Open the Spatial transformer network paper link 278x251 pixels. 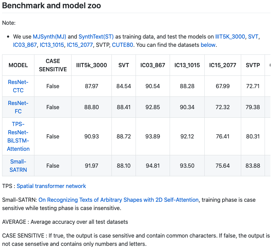pos(51,186)
